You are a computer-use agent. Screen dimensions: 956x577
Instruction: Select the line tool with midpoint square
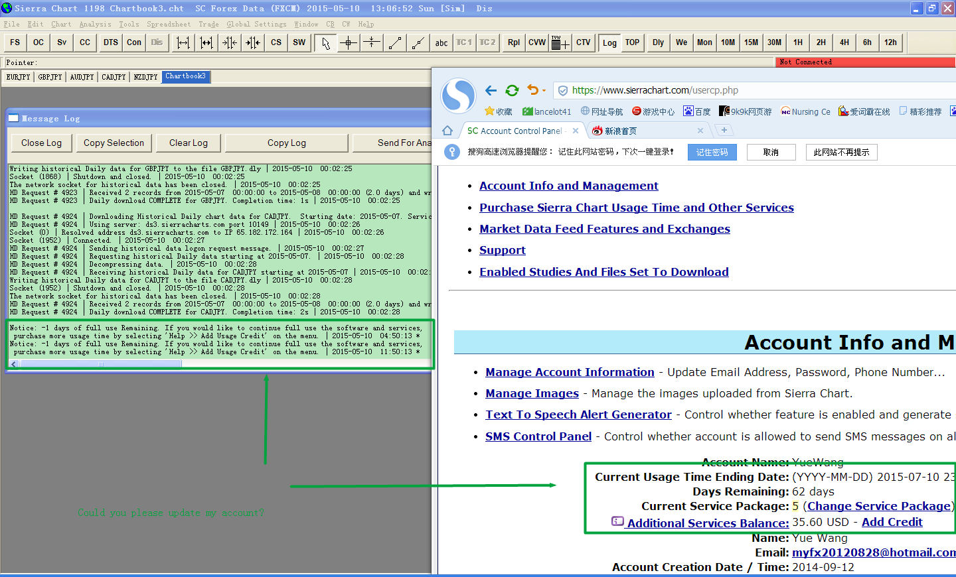(418, 42)
